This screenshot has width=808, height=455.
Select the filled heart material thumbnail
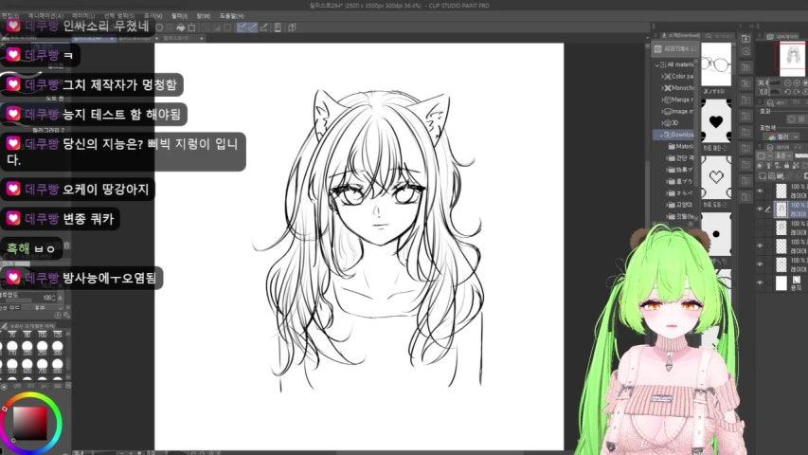pos(716,121)
